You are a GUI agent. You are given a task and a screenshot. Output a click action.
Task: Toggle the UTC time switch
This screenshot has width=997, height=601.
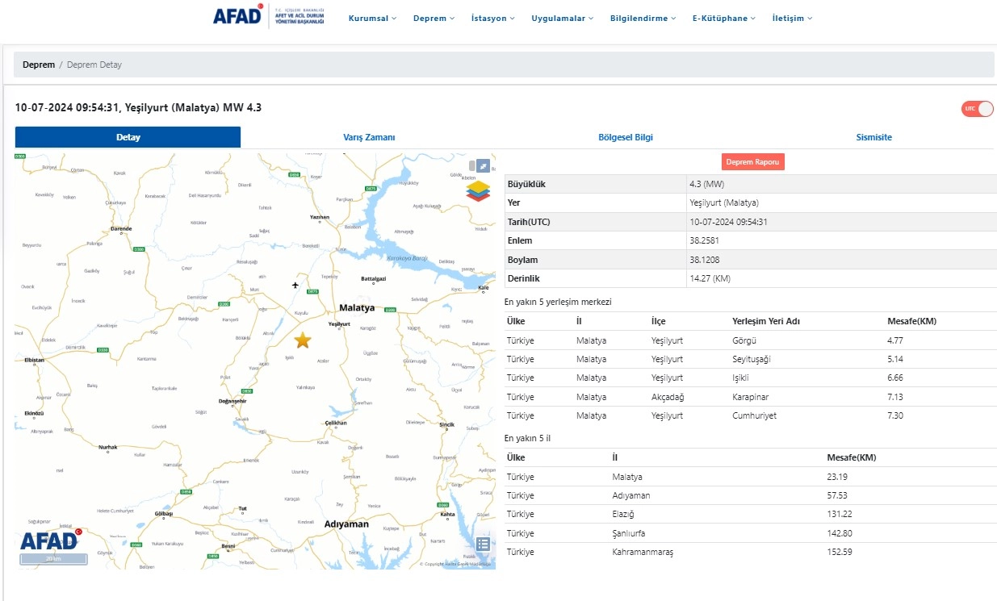977,109
